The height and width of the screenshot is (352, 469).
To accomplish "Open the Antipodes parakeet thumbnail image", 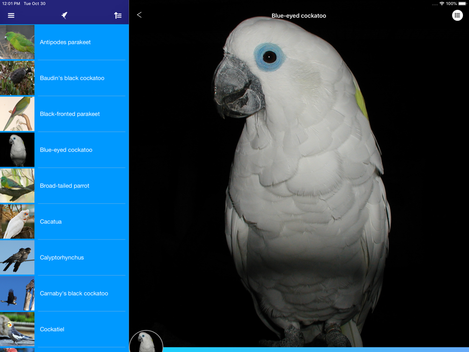I will [17, 42].
